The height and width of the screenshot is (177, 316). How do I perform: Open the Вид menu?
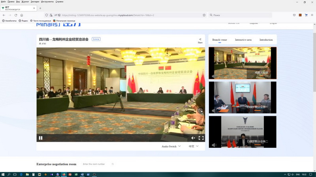[18, 2]
